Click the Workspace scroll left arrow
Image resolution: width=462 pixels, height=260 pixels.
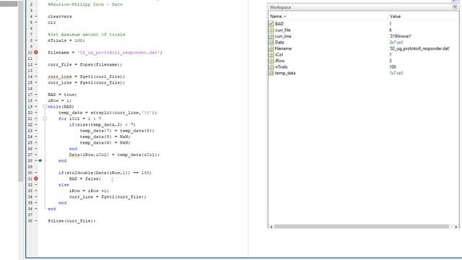(x=271, y=227)
